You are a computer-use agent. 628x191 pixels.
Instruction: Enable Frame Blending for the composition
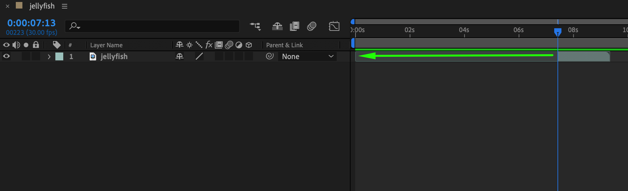click(294, 26)
